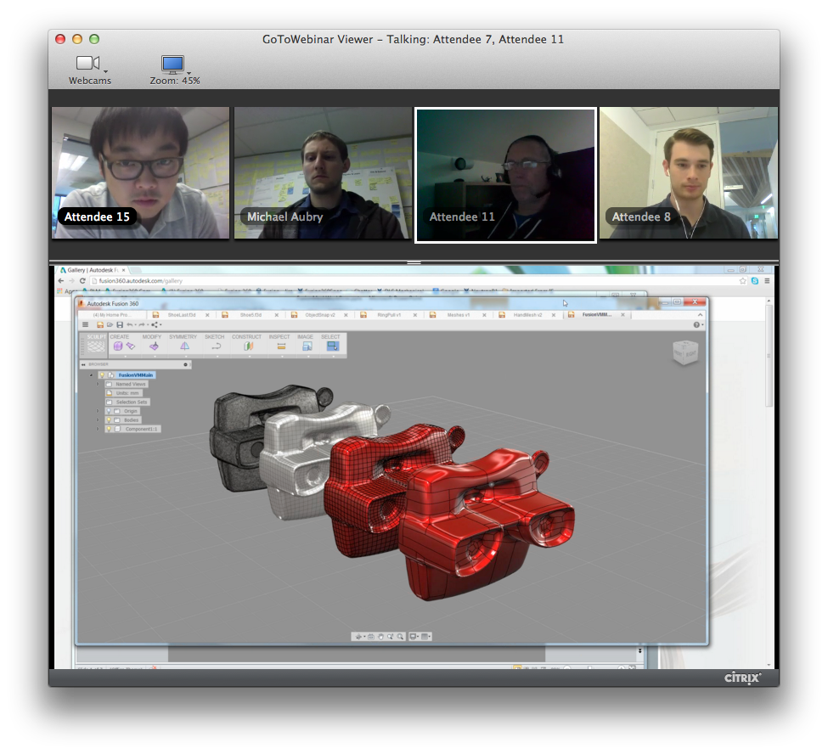The height and width of the screenshot is (754, 828).
Task: Click the Symmetry mirror icon
Action: [x=185, y=346]
